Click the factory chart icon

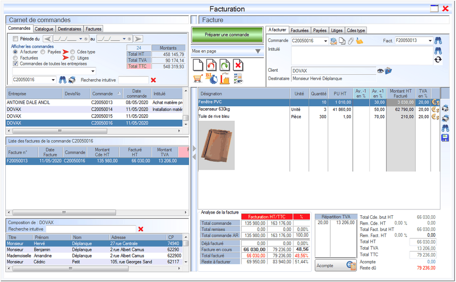[x=225, y=79]
